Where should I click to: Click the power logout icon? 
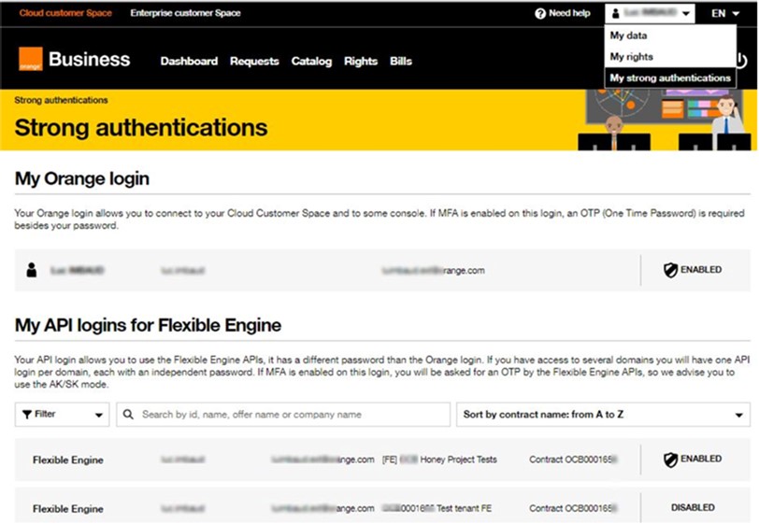click(741, 61)
